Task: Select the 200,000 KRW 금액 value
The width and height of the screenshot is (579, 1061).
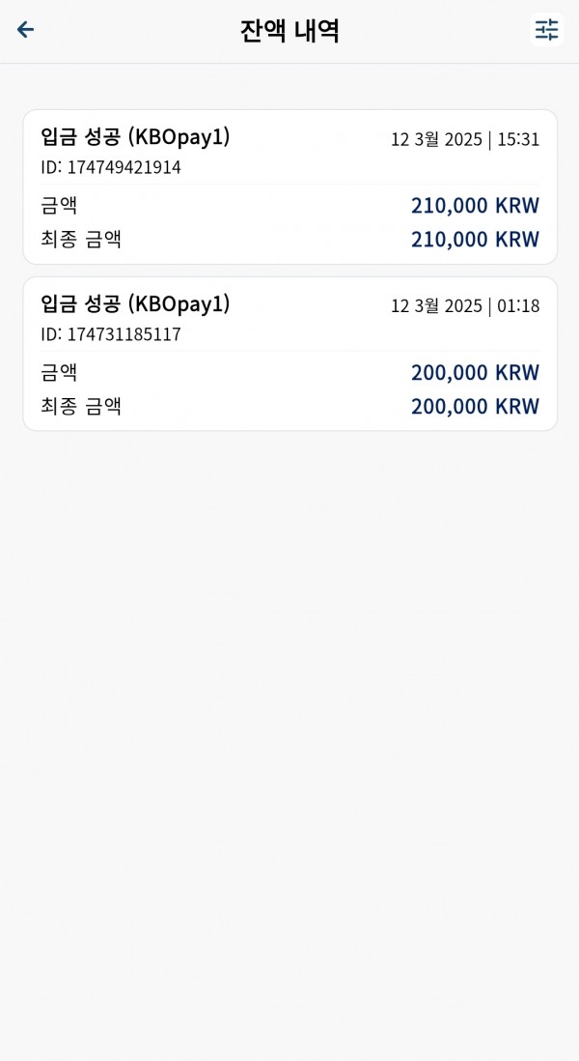Action: click(475, 372)
